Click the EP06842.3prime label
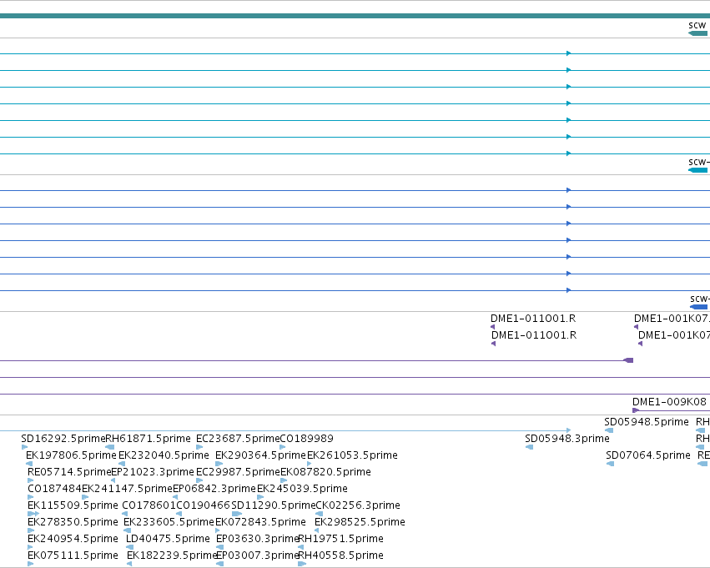710x568 pixels. (x=214, y=489)
